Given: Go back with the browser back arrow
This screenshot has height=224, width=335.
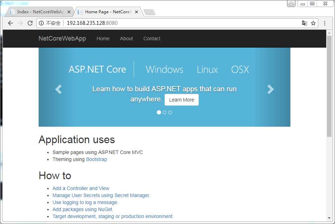Looking at the screenshot, I should (x=10, y=23).
